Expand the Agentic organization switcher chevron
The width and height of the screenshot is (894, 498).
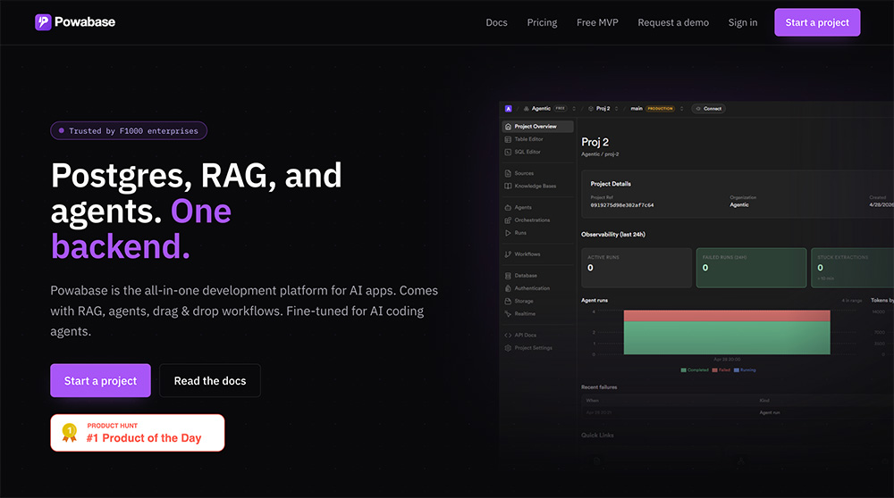tap(574, 109)
